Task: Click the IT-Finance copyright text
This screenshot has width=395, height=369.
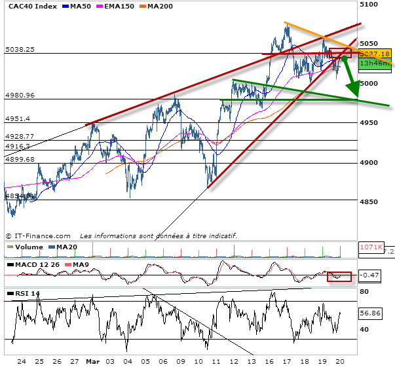Action: coord(39,235)
